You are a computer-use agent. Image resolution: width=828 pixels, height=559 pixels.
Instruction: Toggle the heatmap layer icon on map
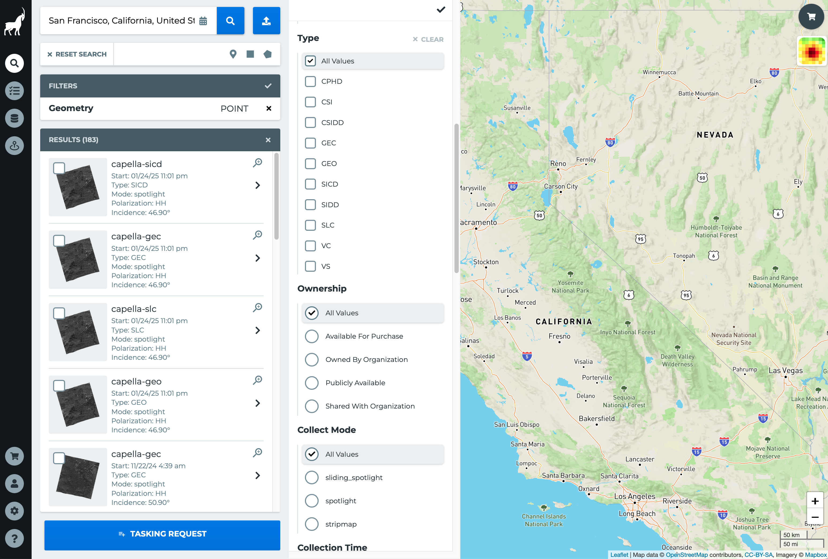tap(812, 51)
